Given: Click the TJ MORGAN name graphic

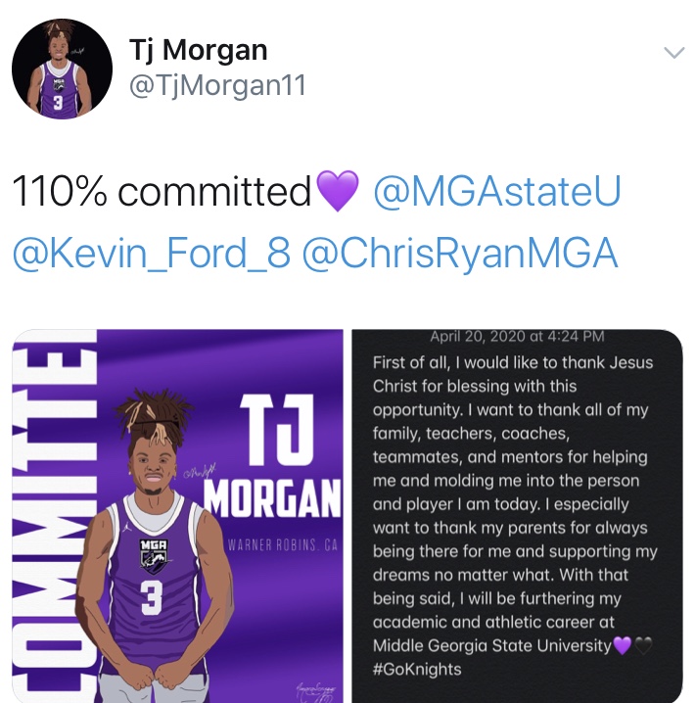Looking at the screenshot, I should point(272,456).
